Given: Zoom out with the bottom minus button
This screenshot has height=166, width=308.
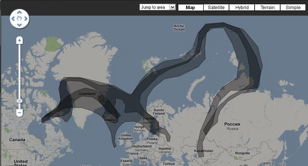Looking at the screenshot, I should [x=19, y=113].
